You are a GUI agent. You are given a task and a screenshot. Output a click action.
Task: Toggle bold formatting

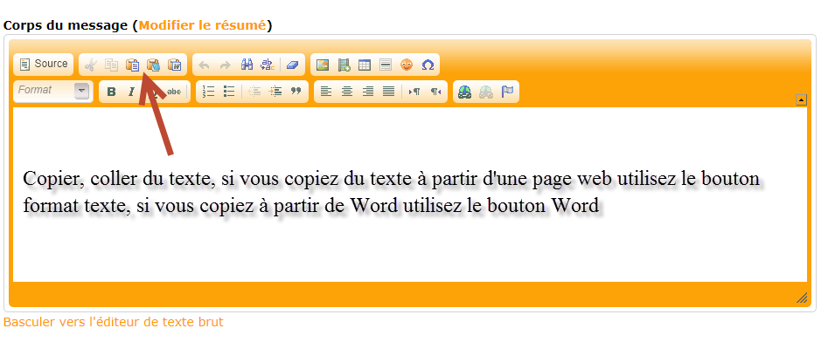pyautogui.click(x=111, y=92)
